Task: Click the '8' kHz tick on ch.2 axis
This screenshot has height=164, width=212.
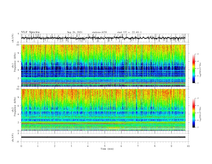Action: tap(19, 98)
